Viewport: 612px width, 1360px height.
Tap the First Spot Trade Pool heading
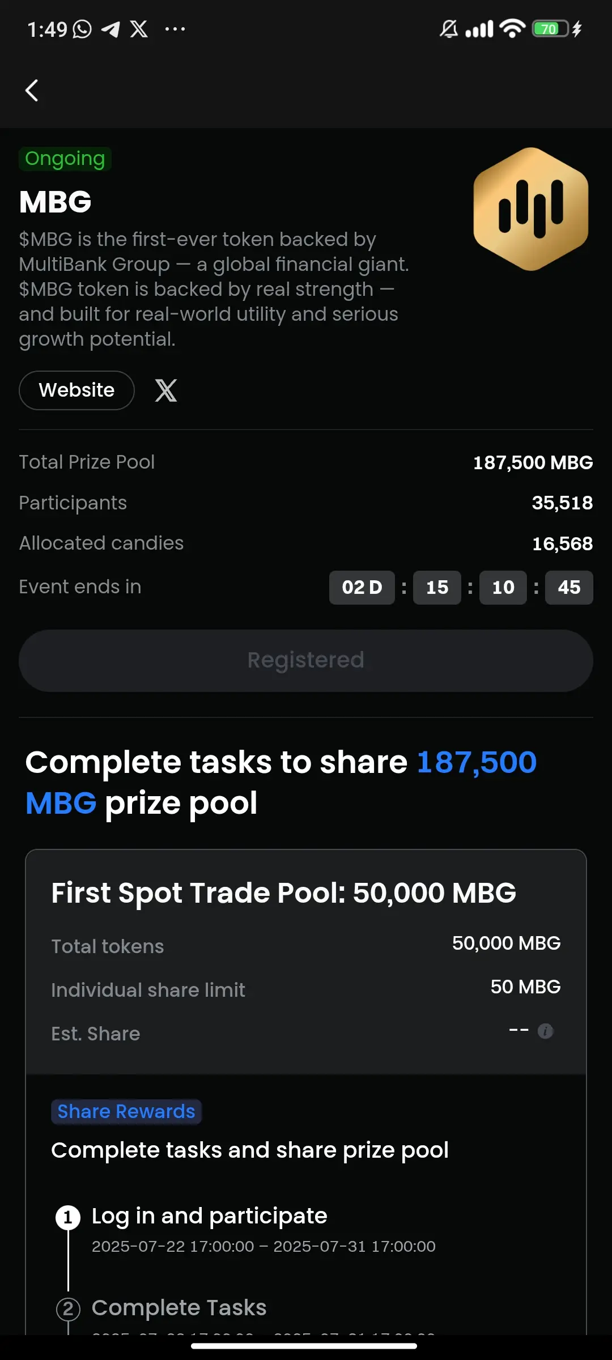coord(284,893)
